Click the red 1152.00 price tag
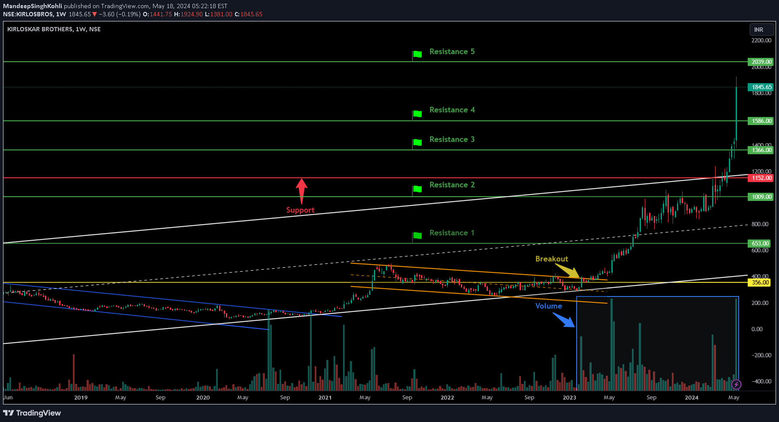 [761, 178]
